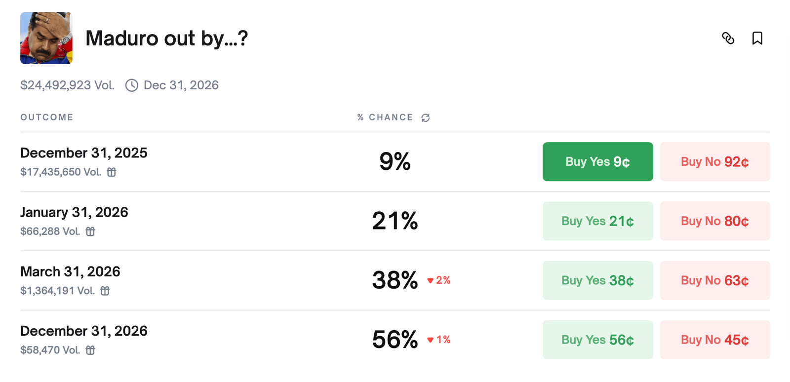Buy Yes at 9¢ for December 31, 2025

click(597, 161)
